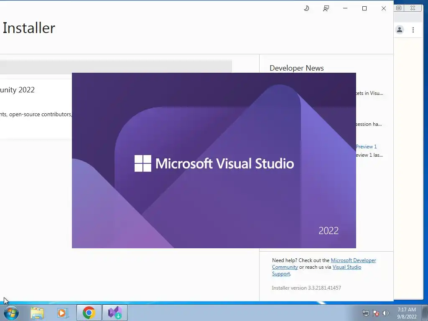Click restore button of background window

click(x=399, y=8)
